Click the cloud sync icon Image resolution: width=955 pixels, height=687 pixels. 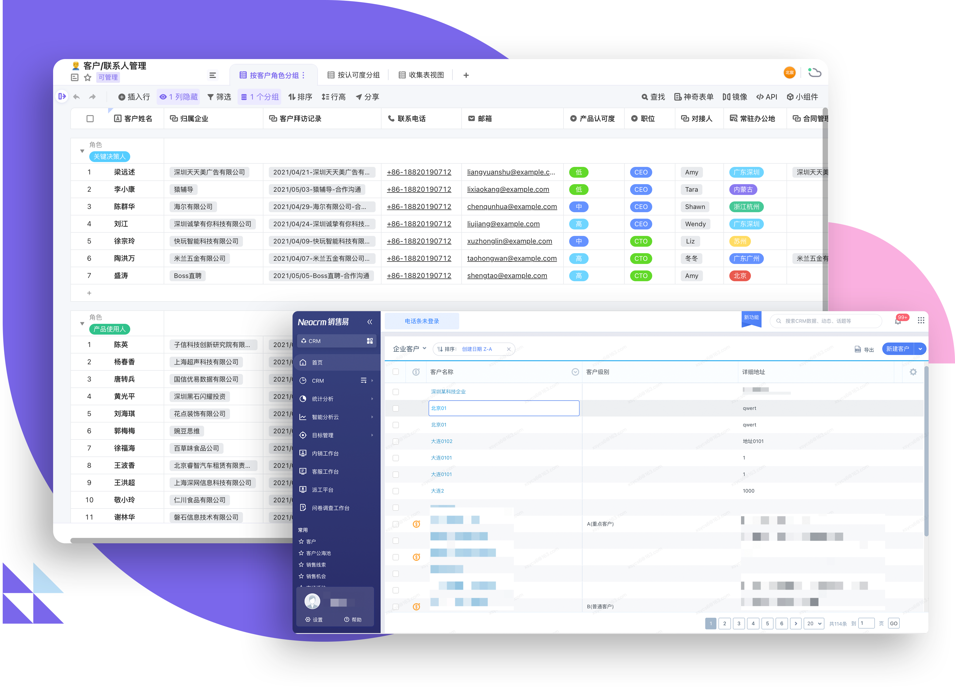[814, 73]
